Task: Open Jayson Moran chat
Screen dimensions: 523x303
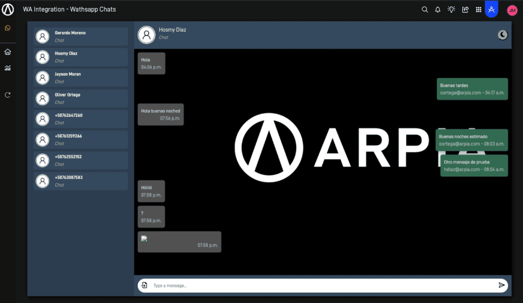Action: 81,78
